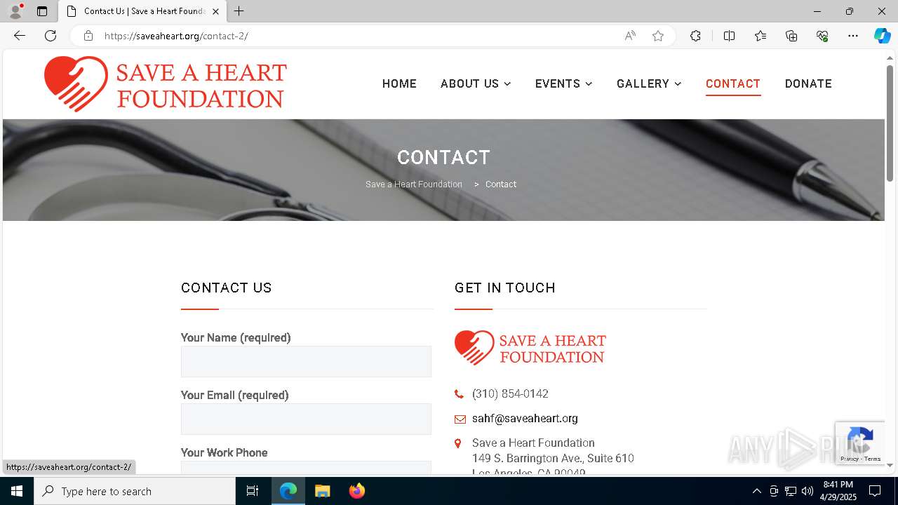Click the Save a Heart Foundation header logo
Screen dimensions: 898x505
click(166, 83)
